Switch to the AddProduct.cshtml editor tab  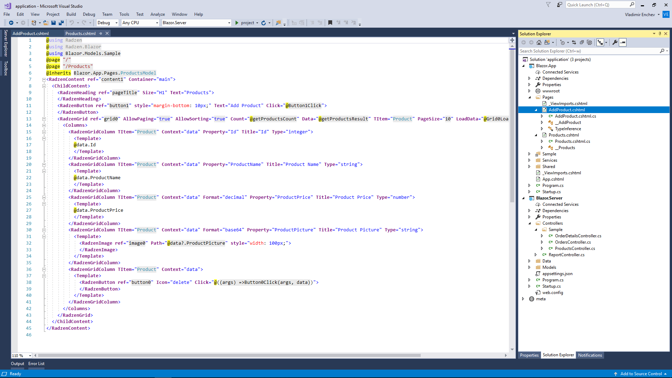click(x=31, y=34)
